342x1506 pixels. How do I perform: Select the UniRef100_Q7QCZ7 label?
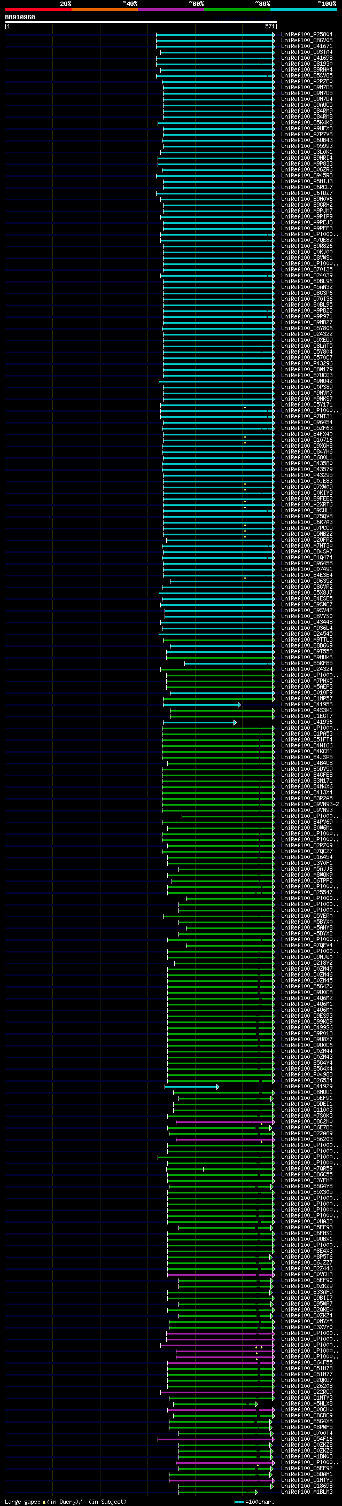[x=307, y=852]
